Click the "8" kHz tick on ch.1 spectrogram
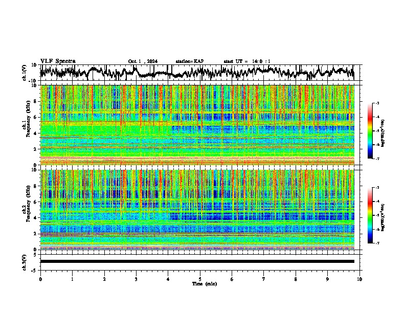The image size is (405, 313). pos(35,101)
